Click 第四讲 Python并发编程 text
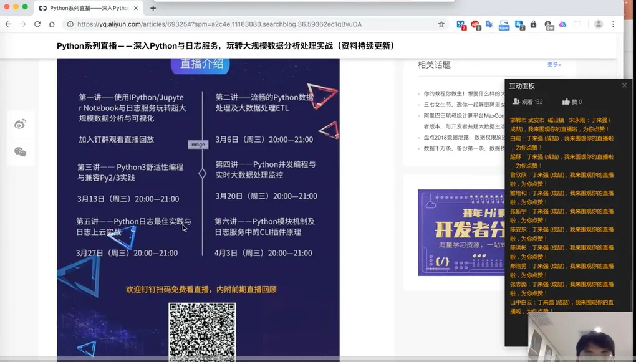636x362 pixels. [x=265, y=169]
